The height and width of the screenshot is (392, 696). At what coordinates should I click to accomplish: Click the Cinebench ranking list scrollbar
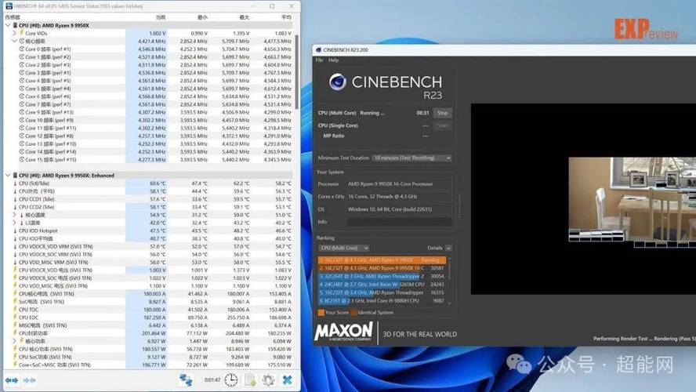coord(449,281)
